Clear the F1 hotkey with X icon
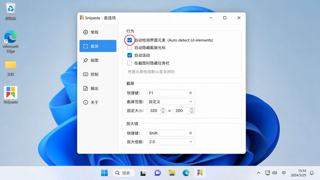The width and height of the screenshot is (320, 180). 191,93
